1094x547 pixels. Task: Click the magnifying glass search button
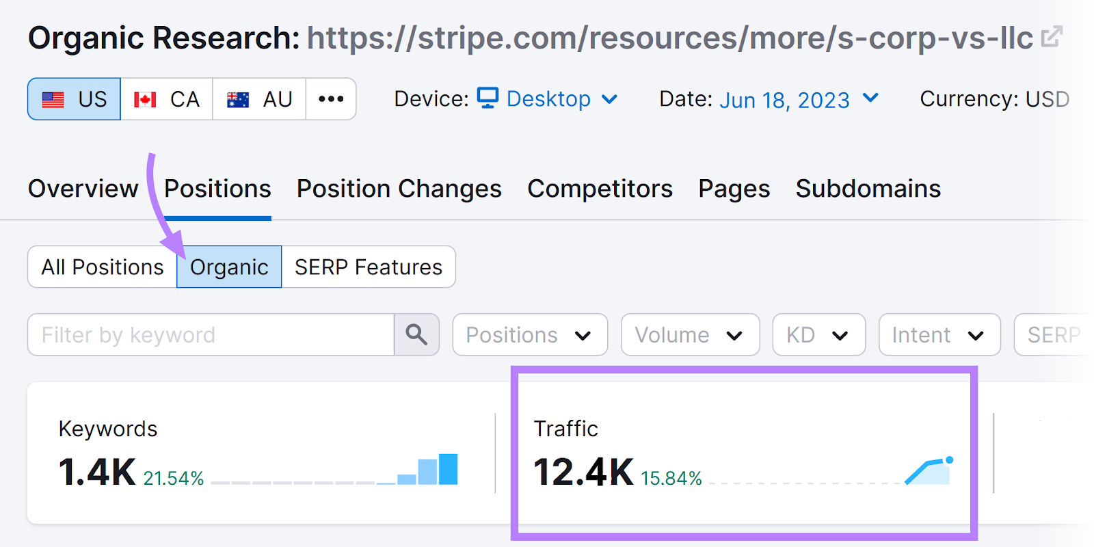[416, 335]
